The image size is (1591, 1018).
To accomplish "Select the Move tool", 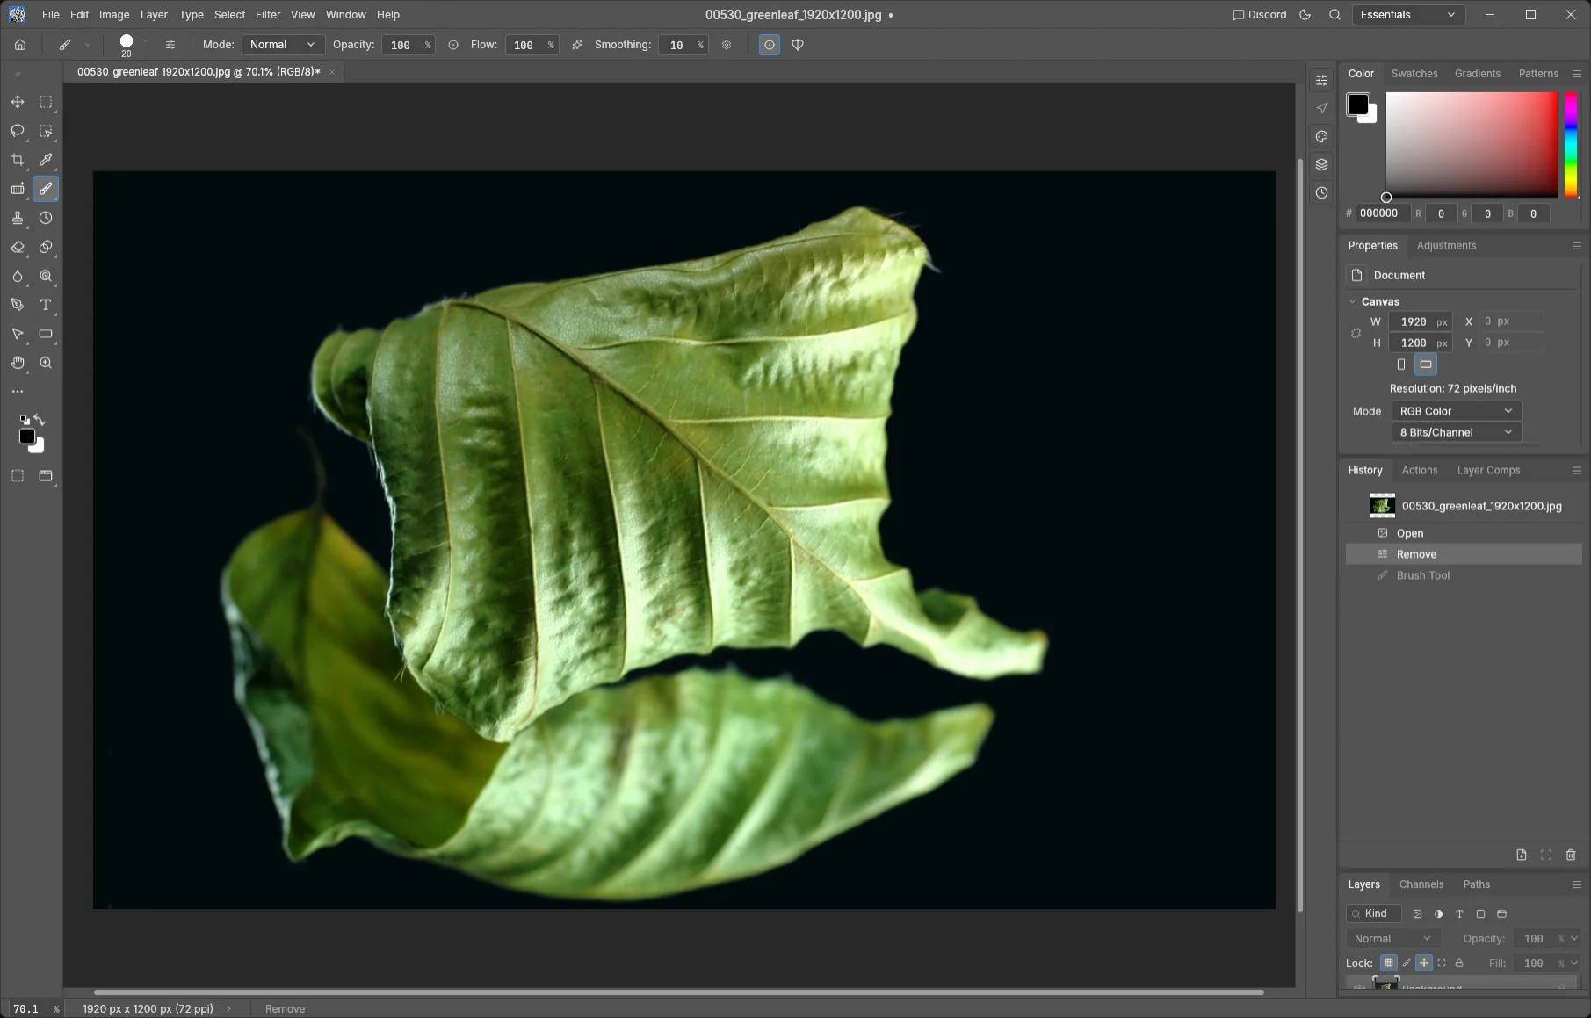I will tap(18, 102).
